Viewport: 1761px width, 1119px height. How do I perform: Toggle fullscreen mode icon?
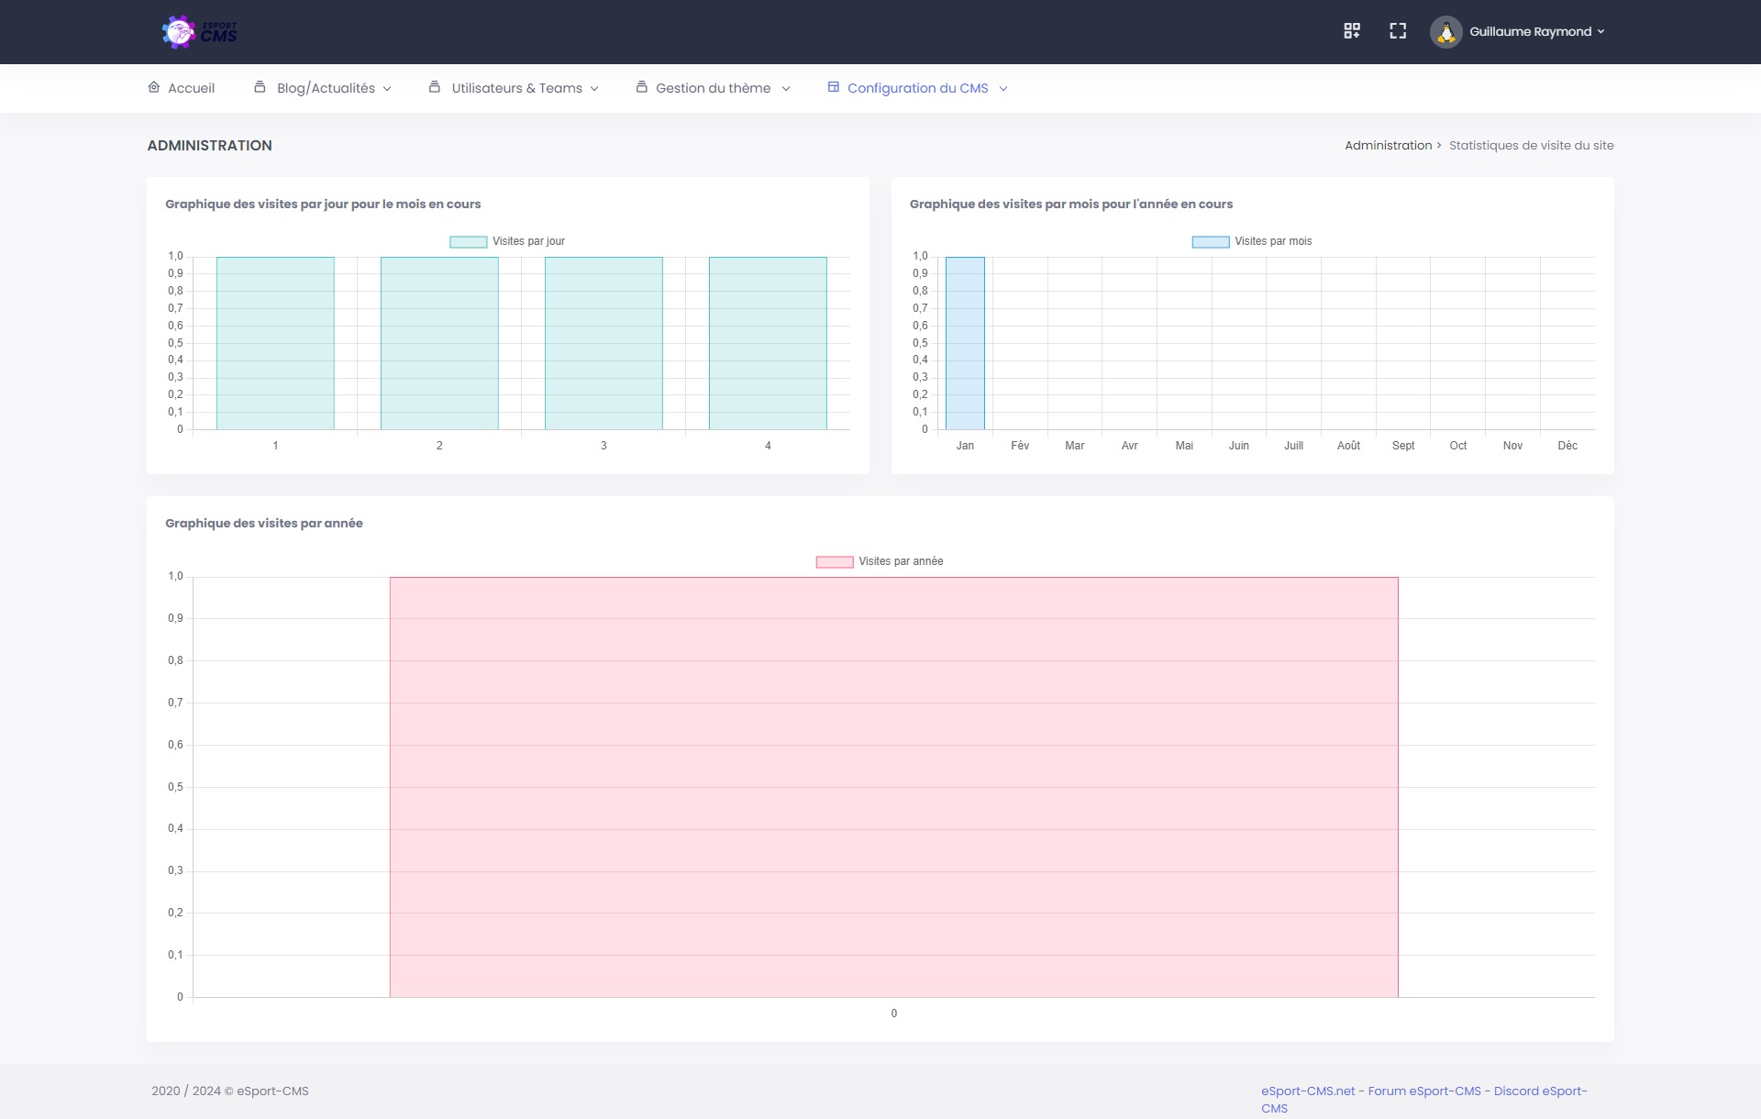click(x=1398, y=31)
